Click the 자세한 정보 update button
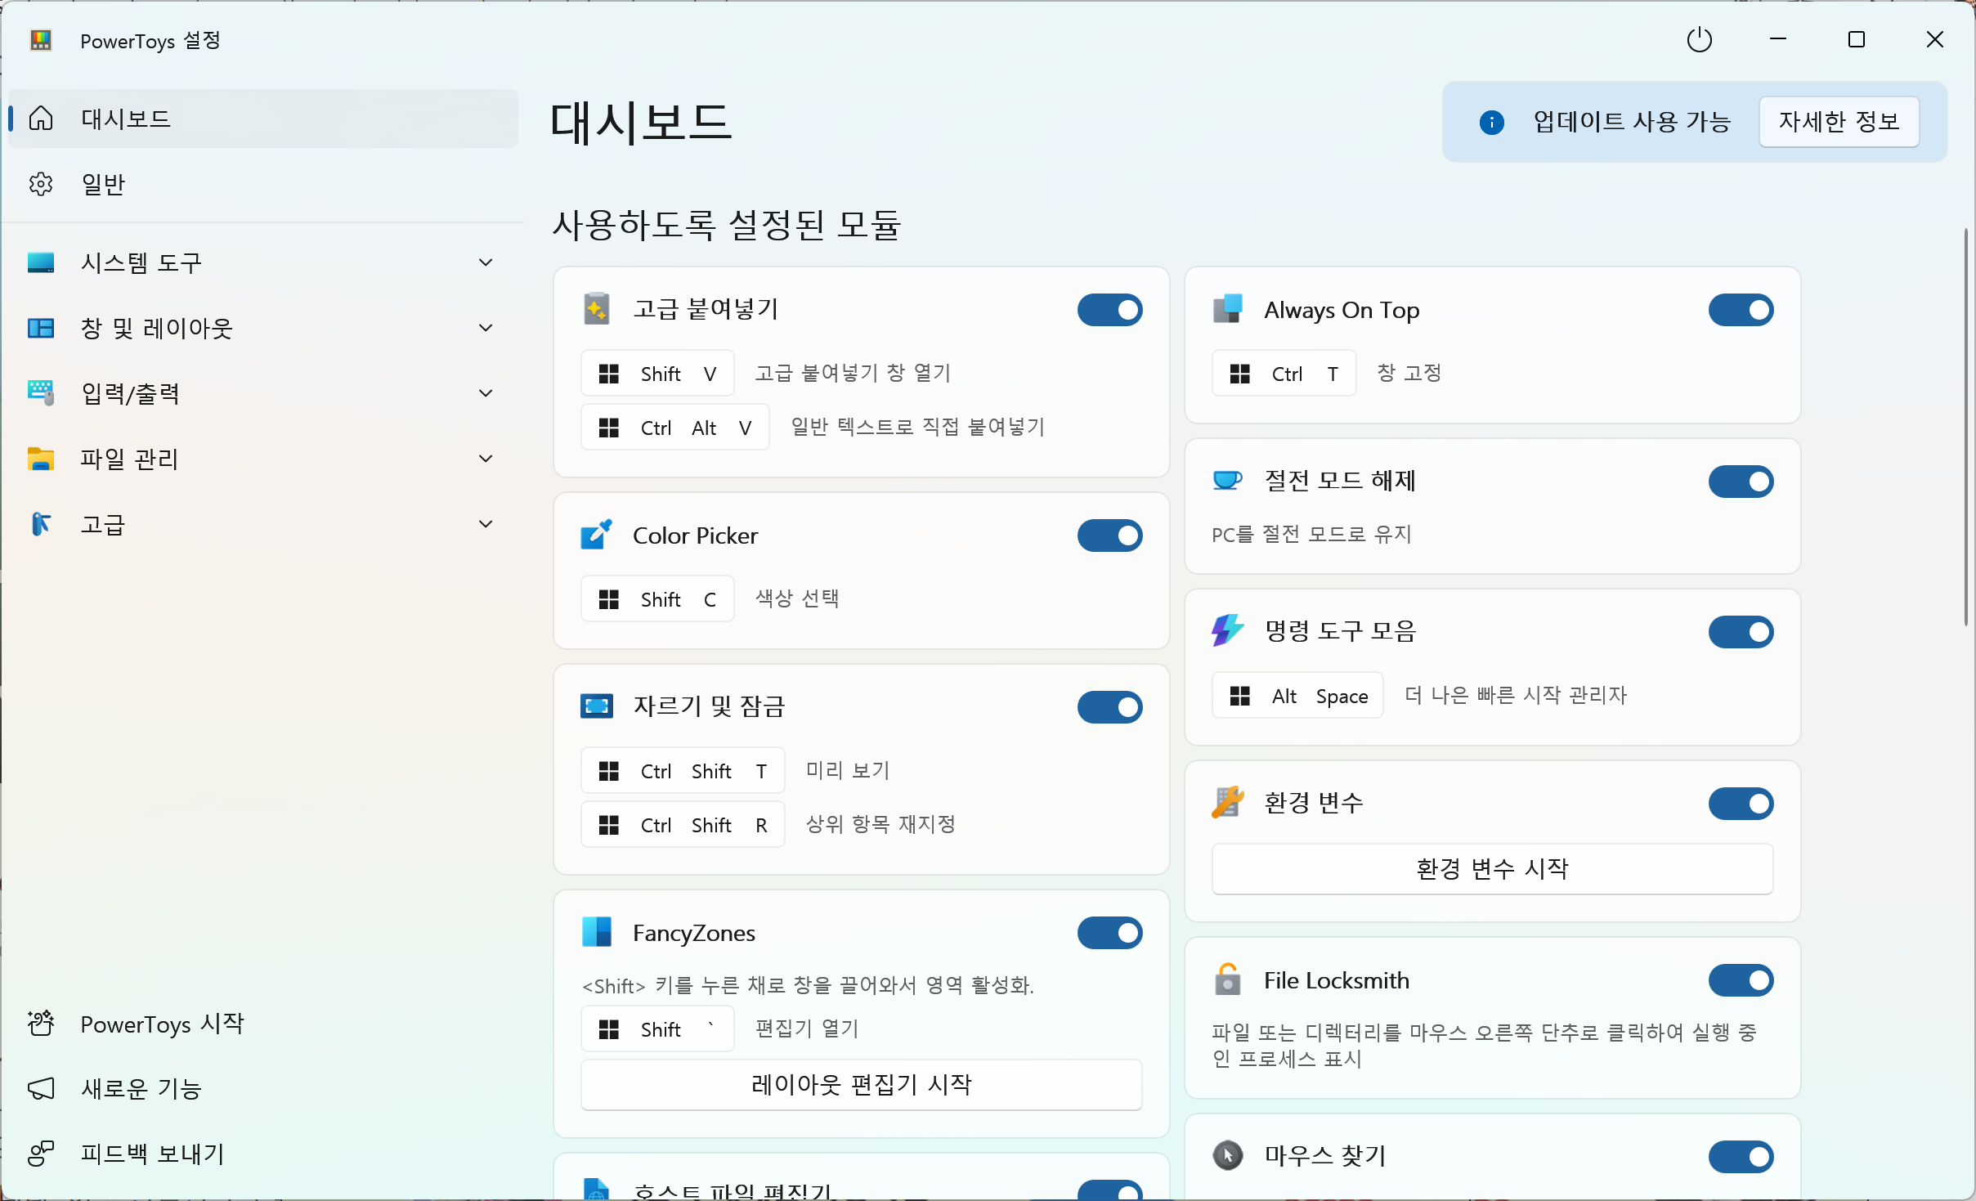The height and width of the screenshot is (1201, 1976). (1839, 122)
